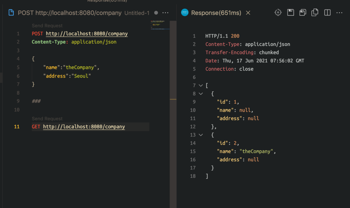Click the Copy Response Body icon
This screenshot has height=208, width=350.
(x=315, y=13)
